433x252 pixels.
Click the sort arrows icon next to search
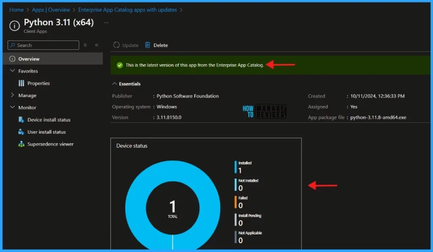coord(85,45)
